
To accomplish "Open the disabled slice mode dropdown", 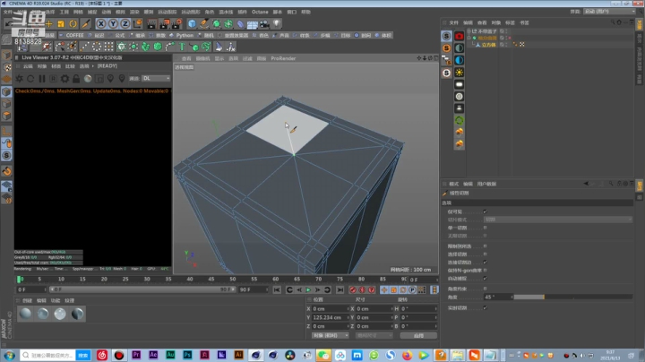I will pyautogui.click(x=558, y=220).
